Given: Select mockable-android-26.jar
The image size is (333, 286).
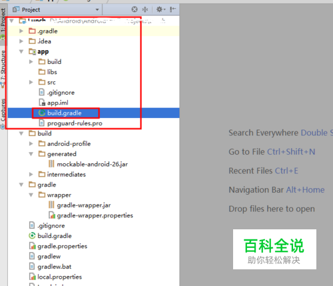Looking at the screenshot, I should point(93,164).
